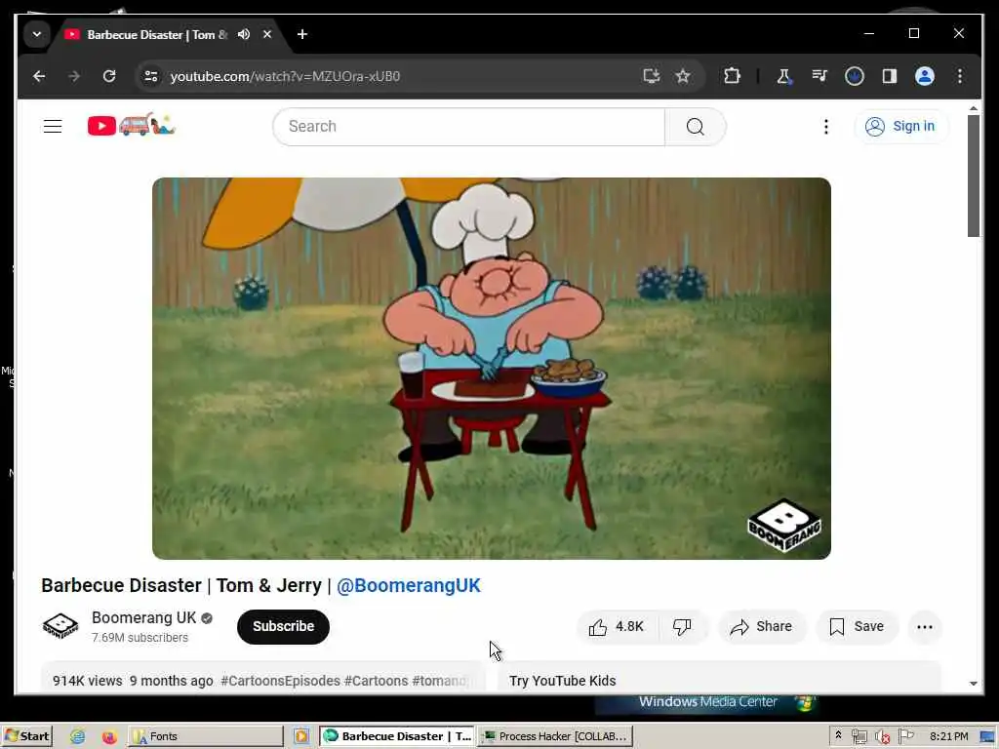Click the page vertical scrollbar thumb
Screen dimensions: 999x749
[x=973, y=176]
